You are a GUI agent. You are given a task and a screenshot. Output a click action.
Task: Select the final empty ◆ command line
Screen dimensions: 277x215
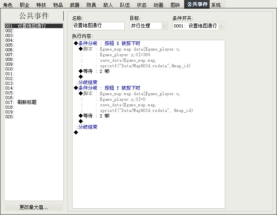tap(76, 133)
